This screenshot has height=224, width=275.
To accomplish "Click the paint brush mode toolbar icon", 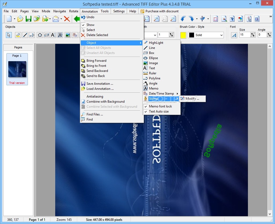I will click(224, 19).
